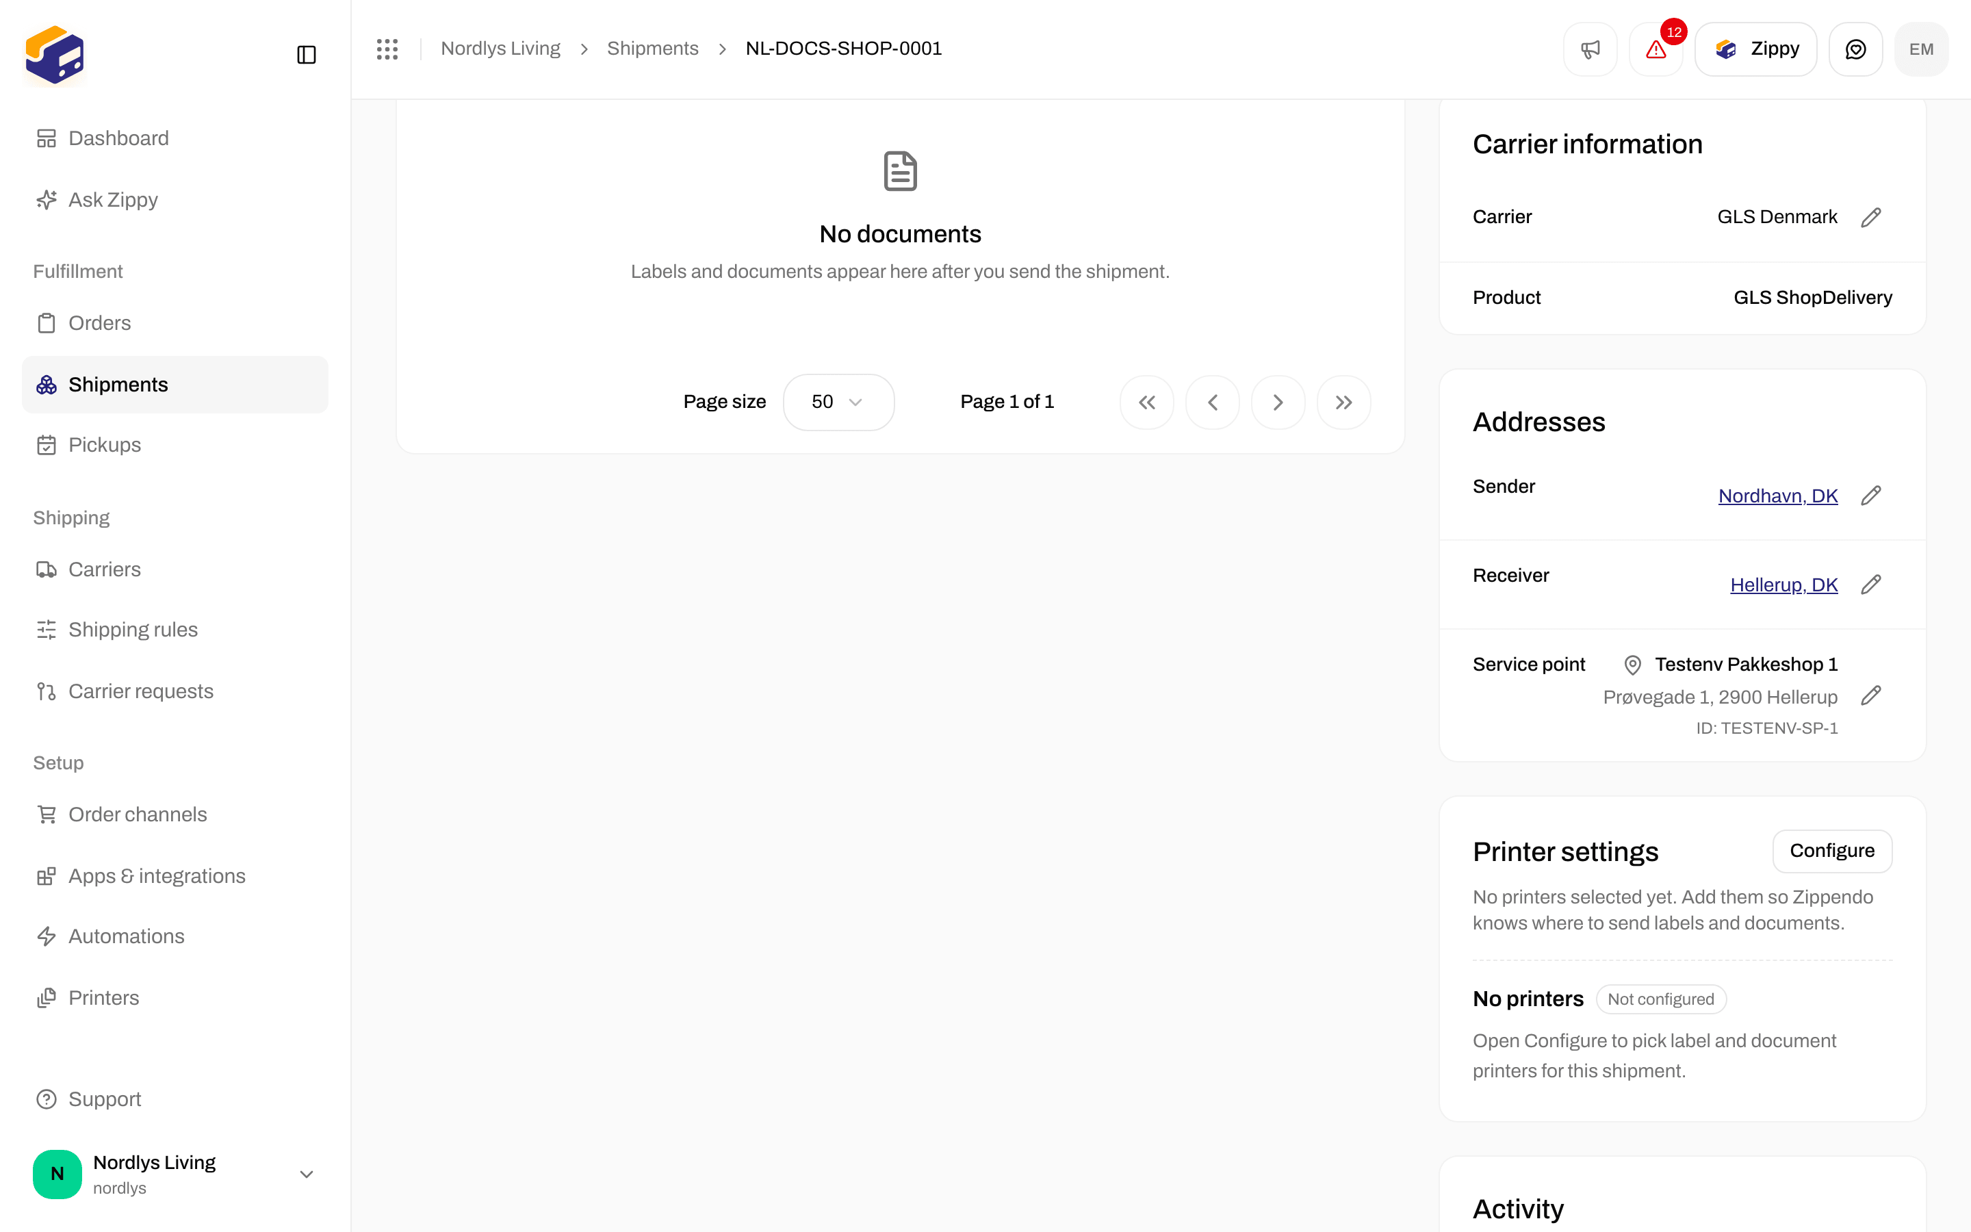Open the apps grid launcher
1971x1232 pixels.
click(387, 49)
